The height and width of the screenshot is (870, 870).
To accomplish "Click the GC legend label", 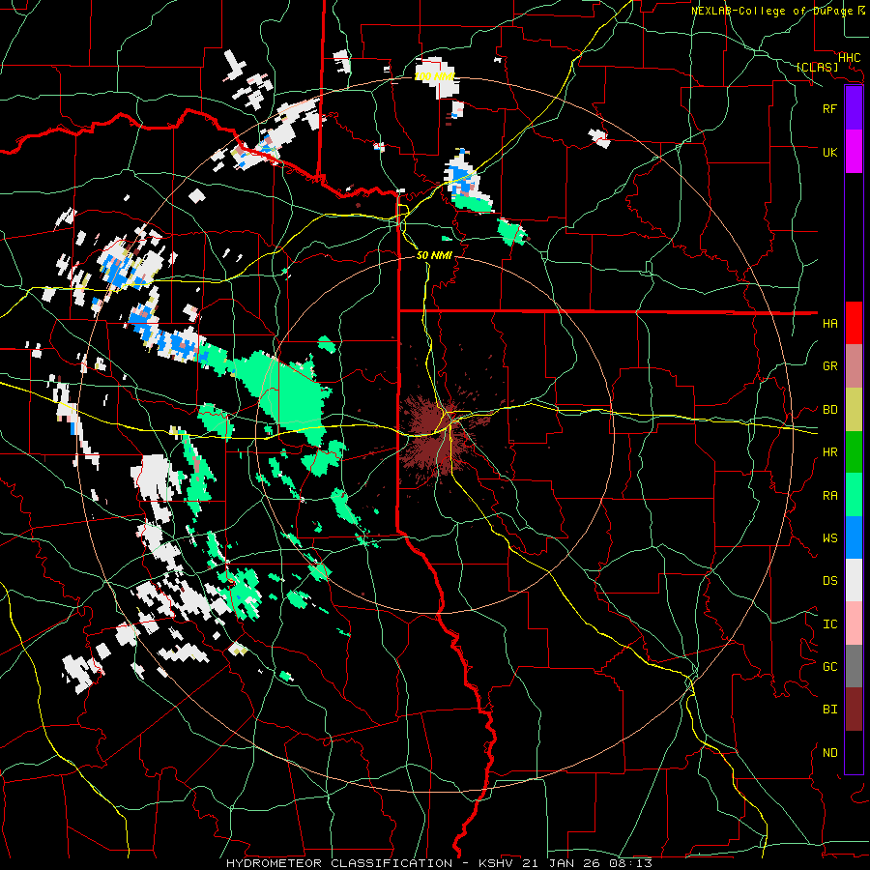I will (x=829, y=667).
